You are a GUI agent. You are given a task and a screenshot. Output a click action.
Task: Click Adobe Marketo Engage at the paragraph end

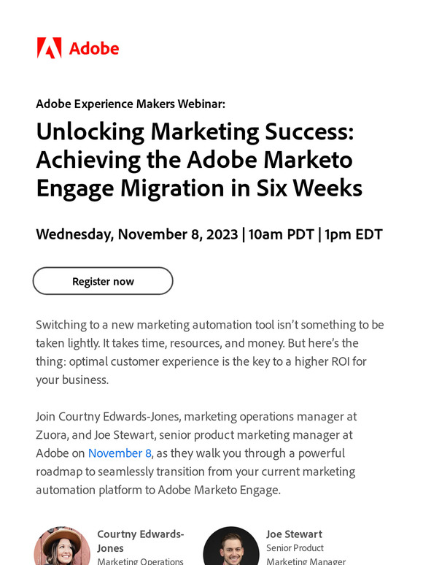pos(219,490)
